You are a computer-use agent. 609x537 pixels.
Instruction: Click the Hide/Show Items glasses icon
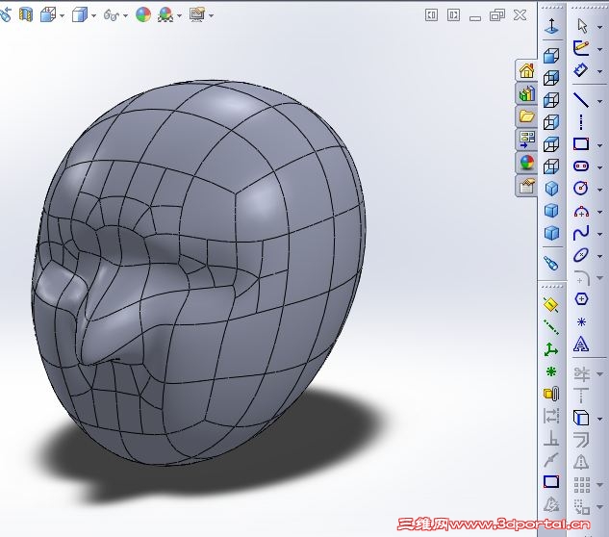(112, 15)
